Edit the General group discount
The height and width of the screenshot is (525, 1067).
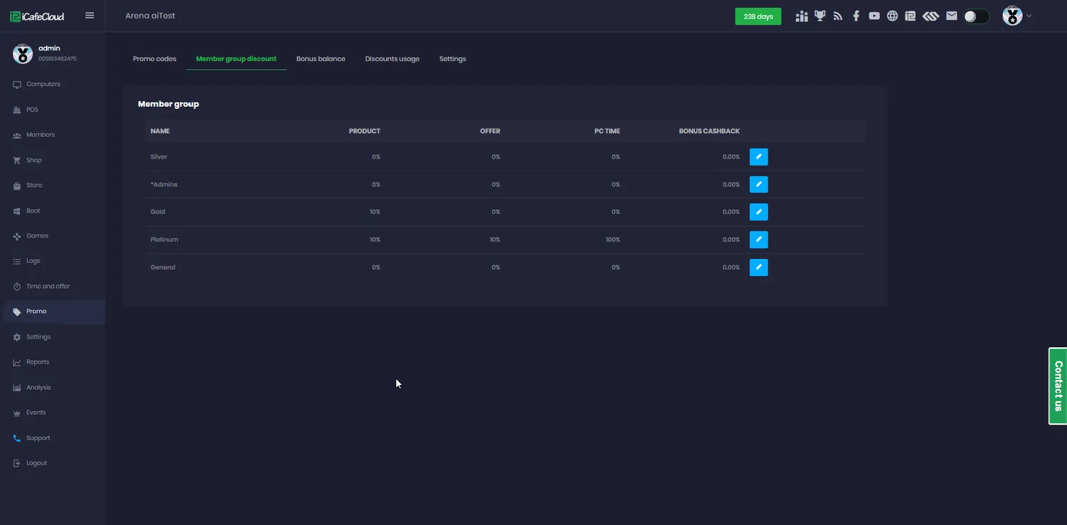(x=759, y=267)
